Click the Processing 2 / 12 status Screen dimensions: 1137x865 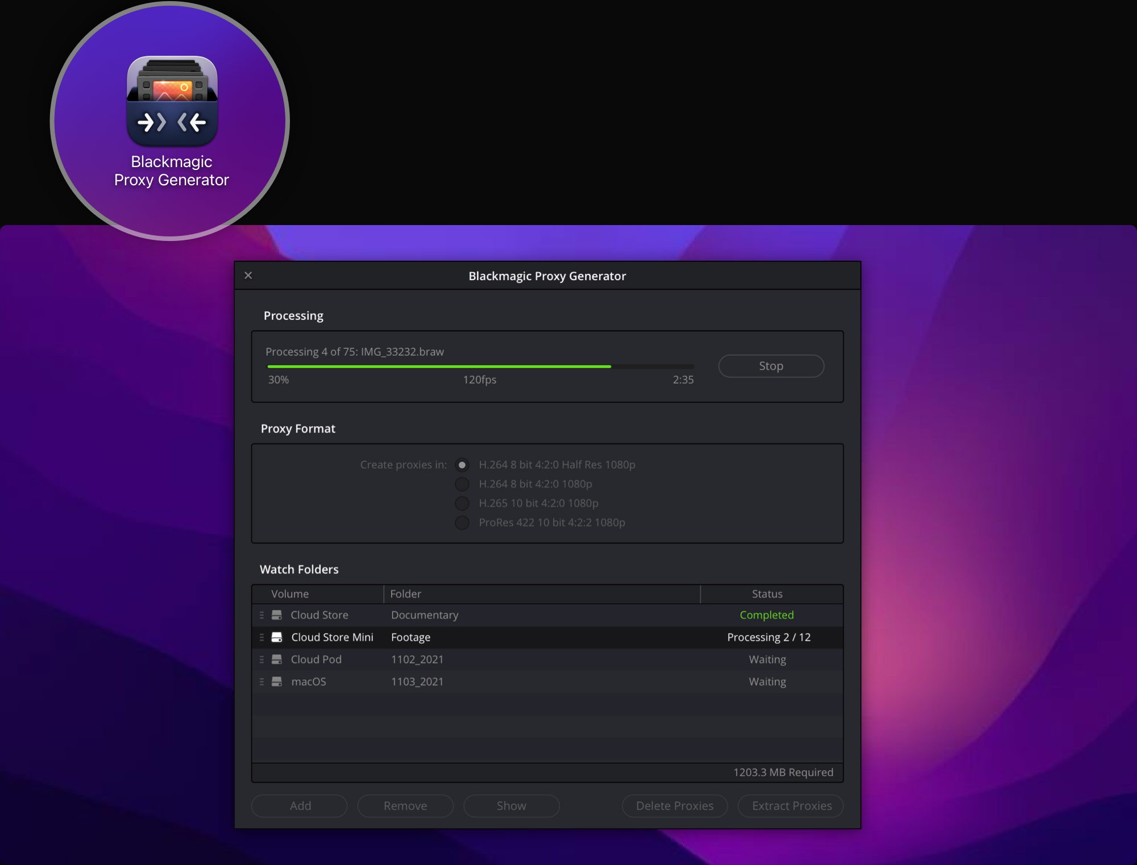(x=769, y=637)
